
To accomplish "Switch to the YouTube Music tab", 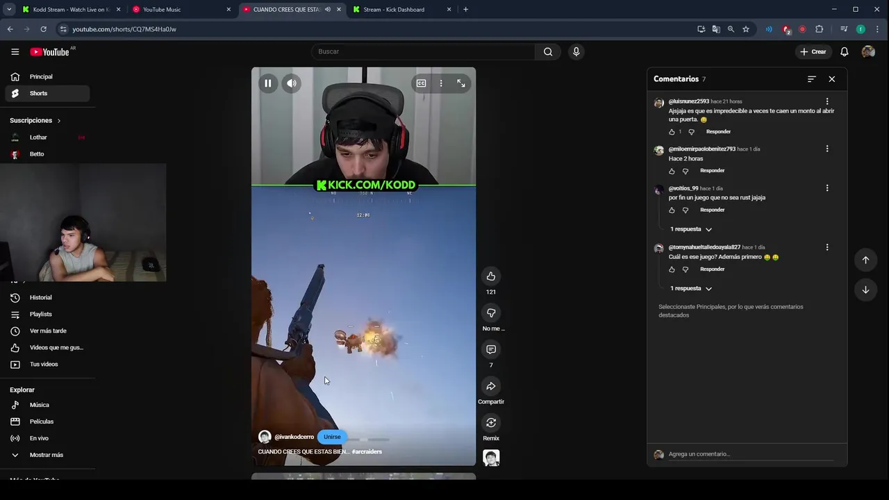I will click(182, 10).
